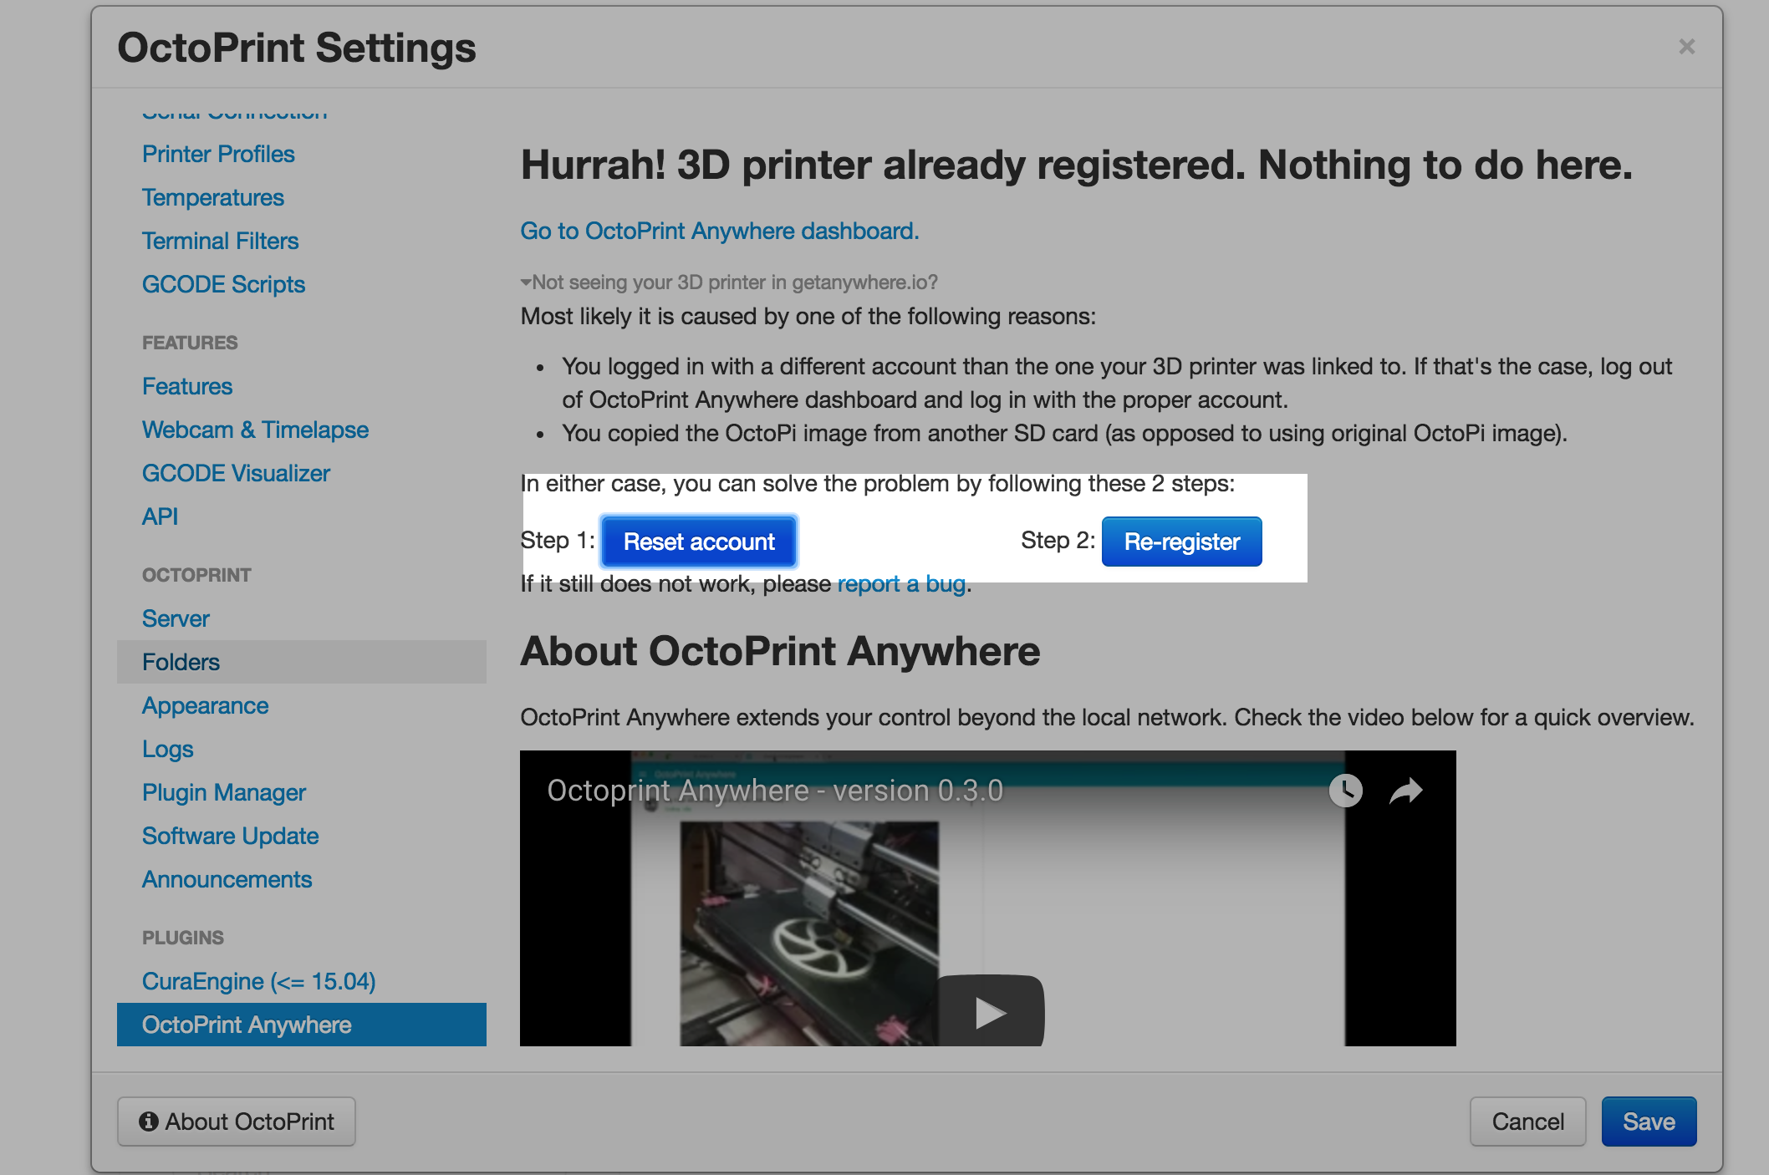
Task: Open GCODE Visualizer settings
Action: (236, 473)
